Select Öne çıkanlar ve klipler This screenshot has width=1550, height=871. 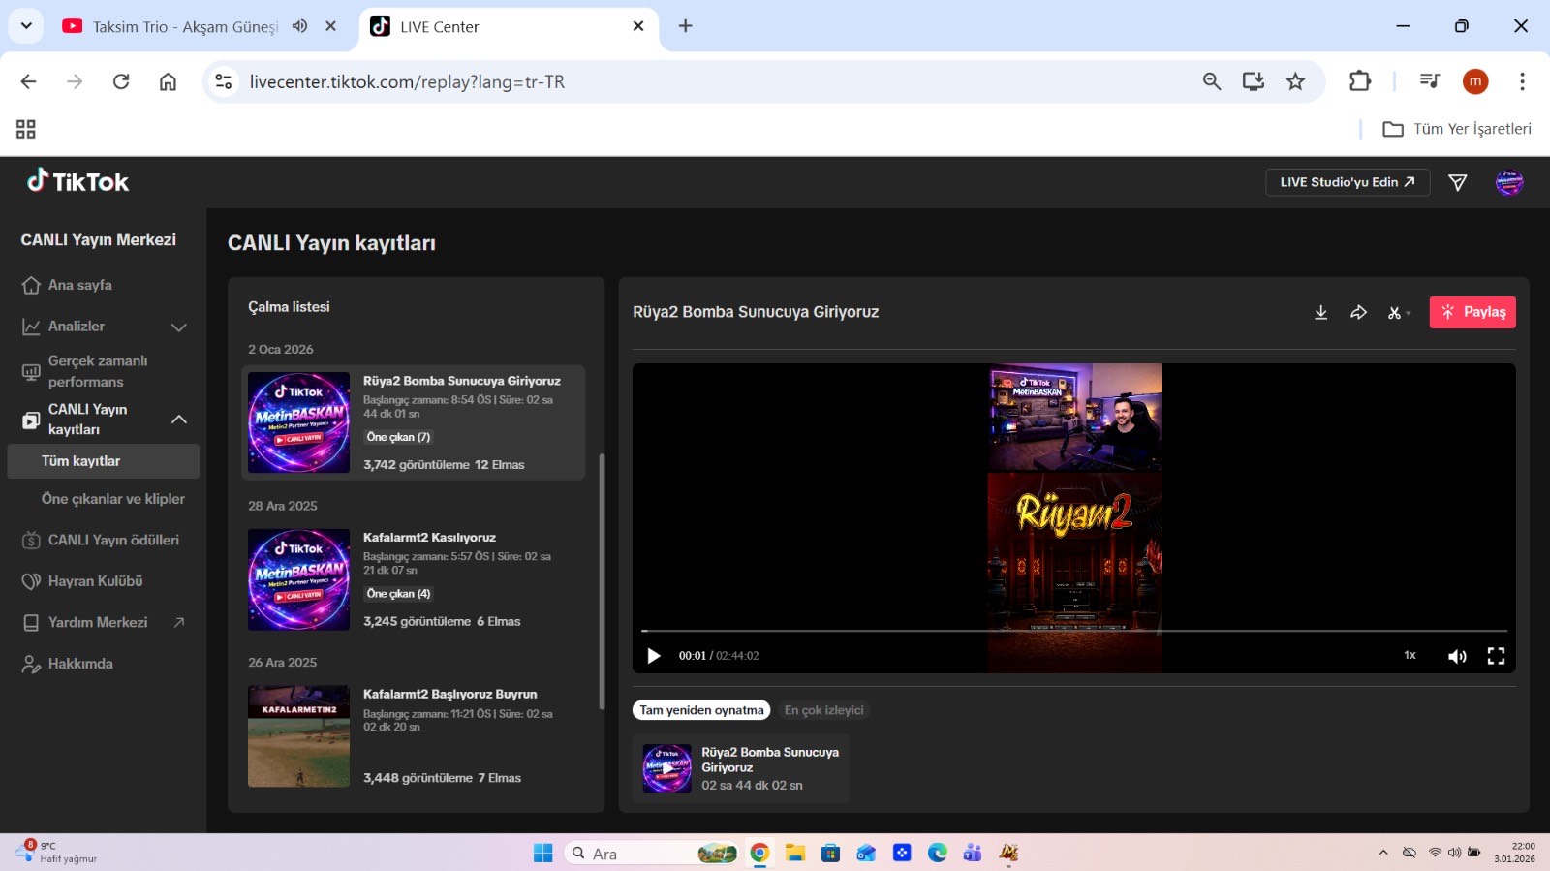point(113,499)
